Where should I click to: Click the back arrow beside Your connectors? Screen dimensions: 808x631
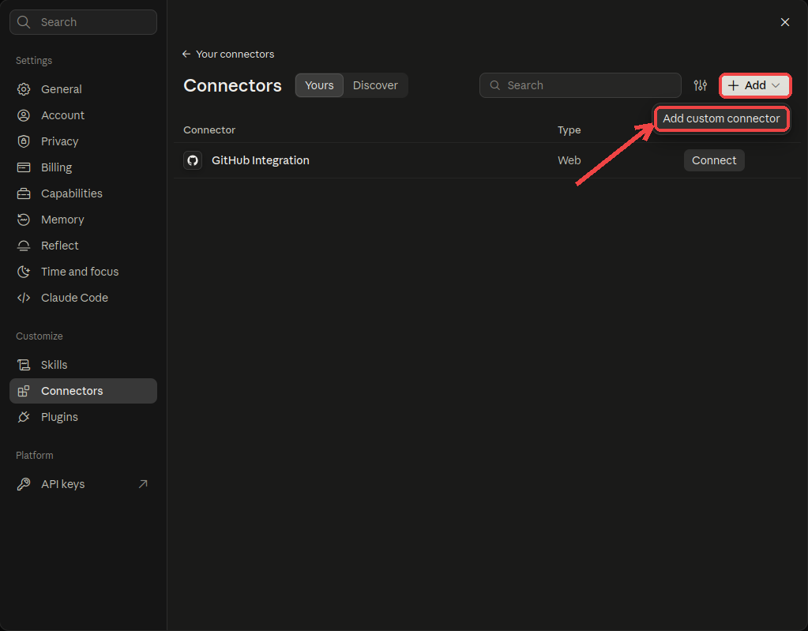pos(186,54)
